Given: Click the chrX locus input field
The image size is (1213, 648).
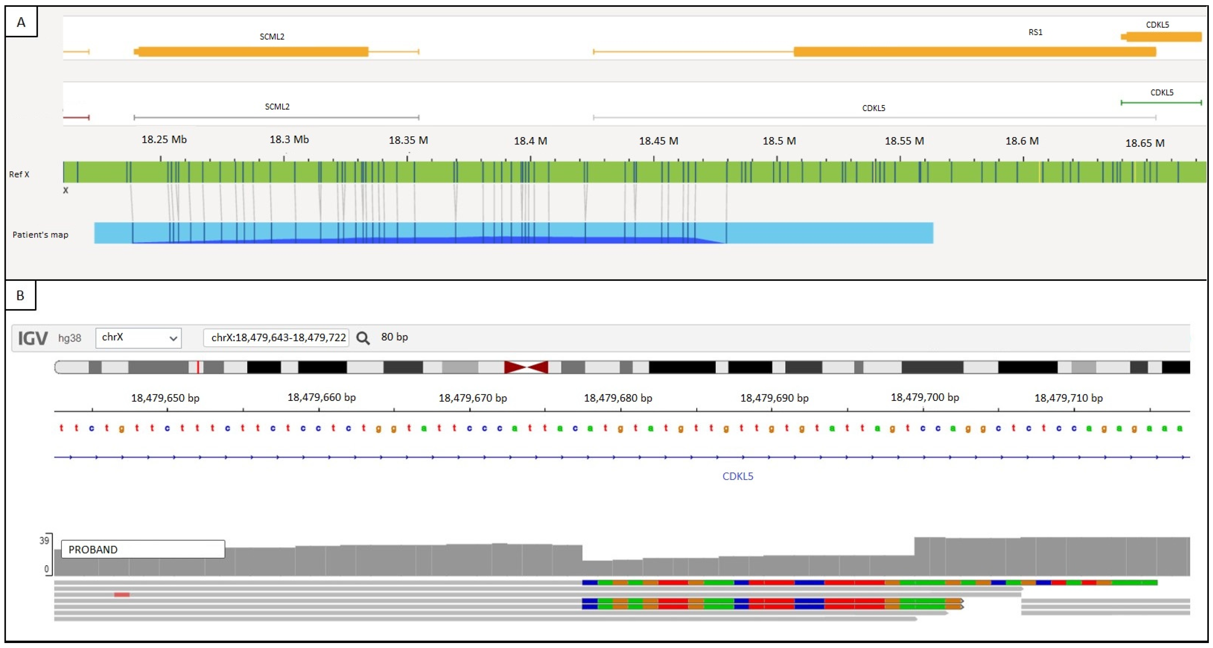Looking at the screenshot, I should point(276,338).
